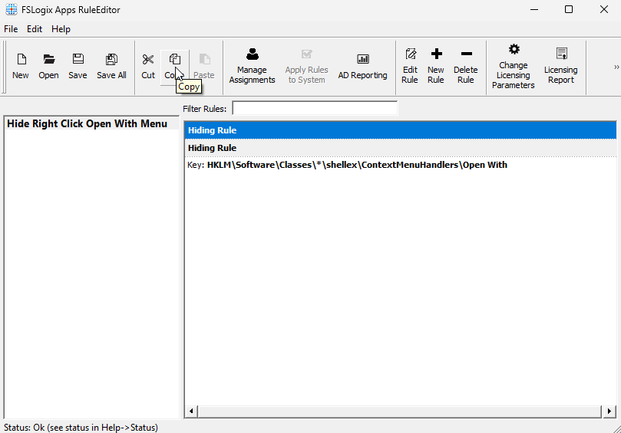Delete the selected rule with minus icon
621x433 pixels.
(x=465, y=67)
